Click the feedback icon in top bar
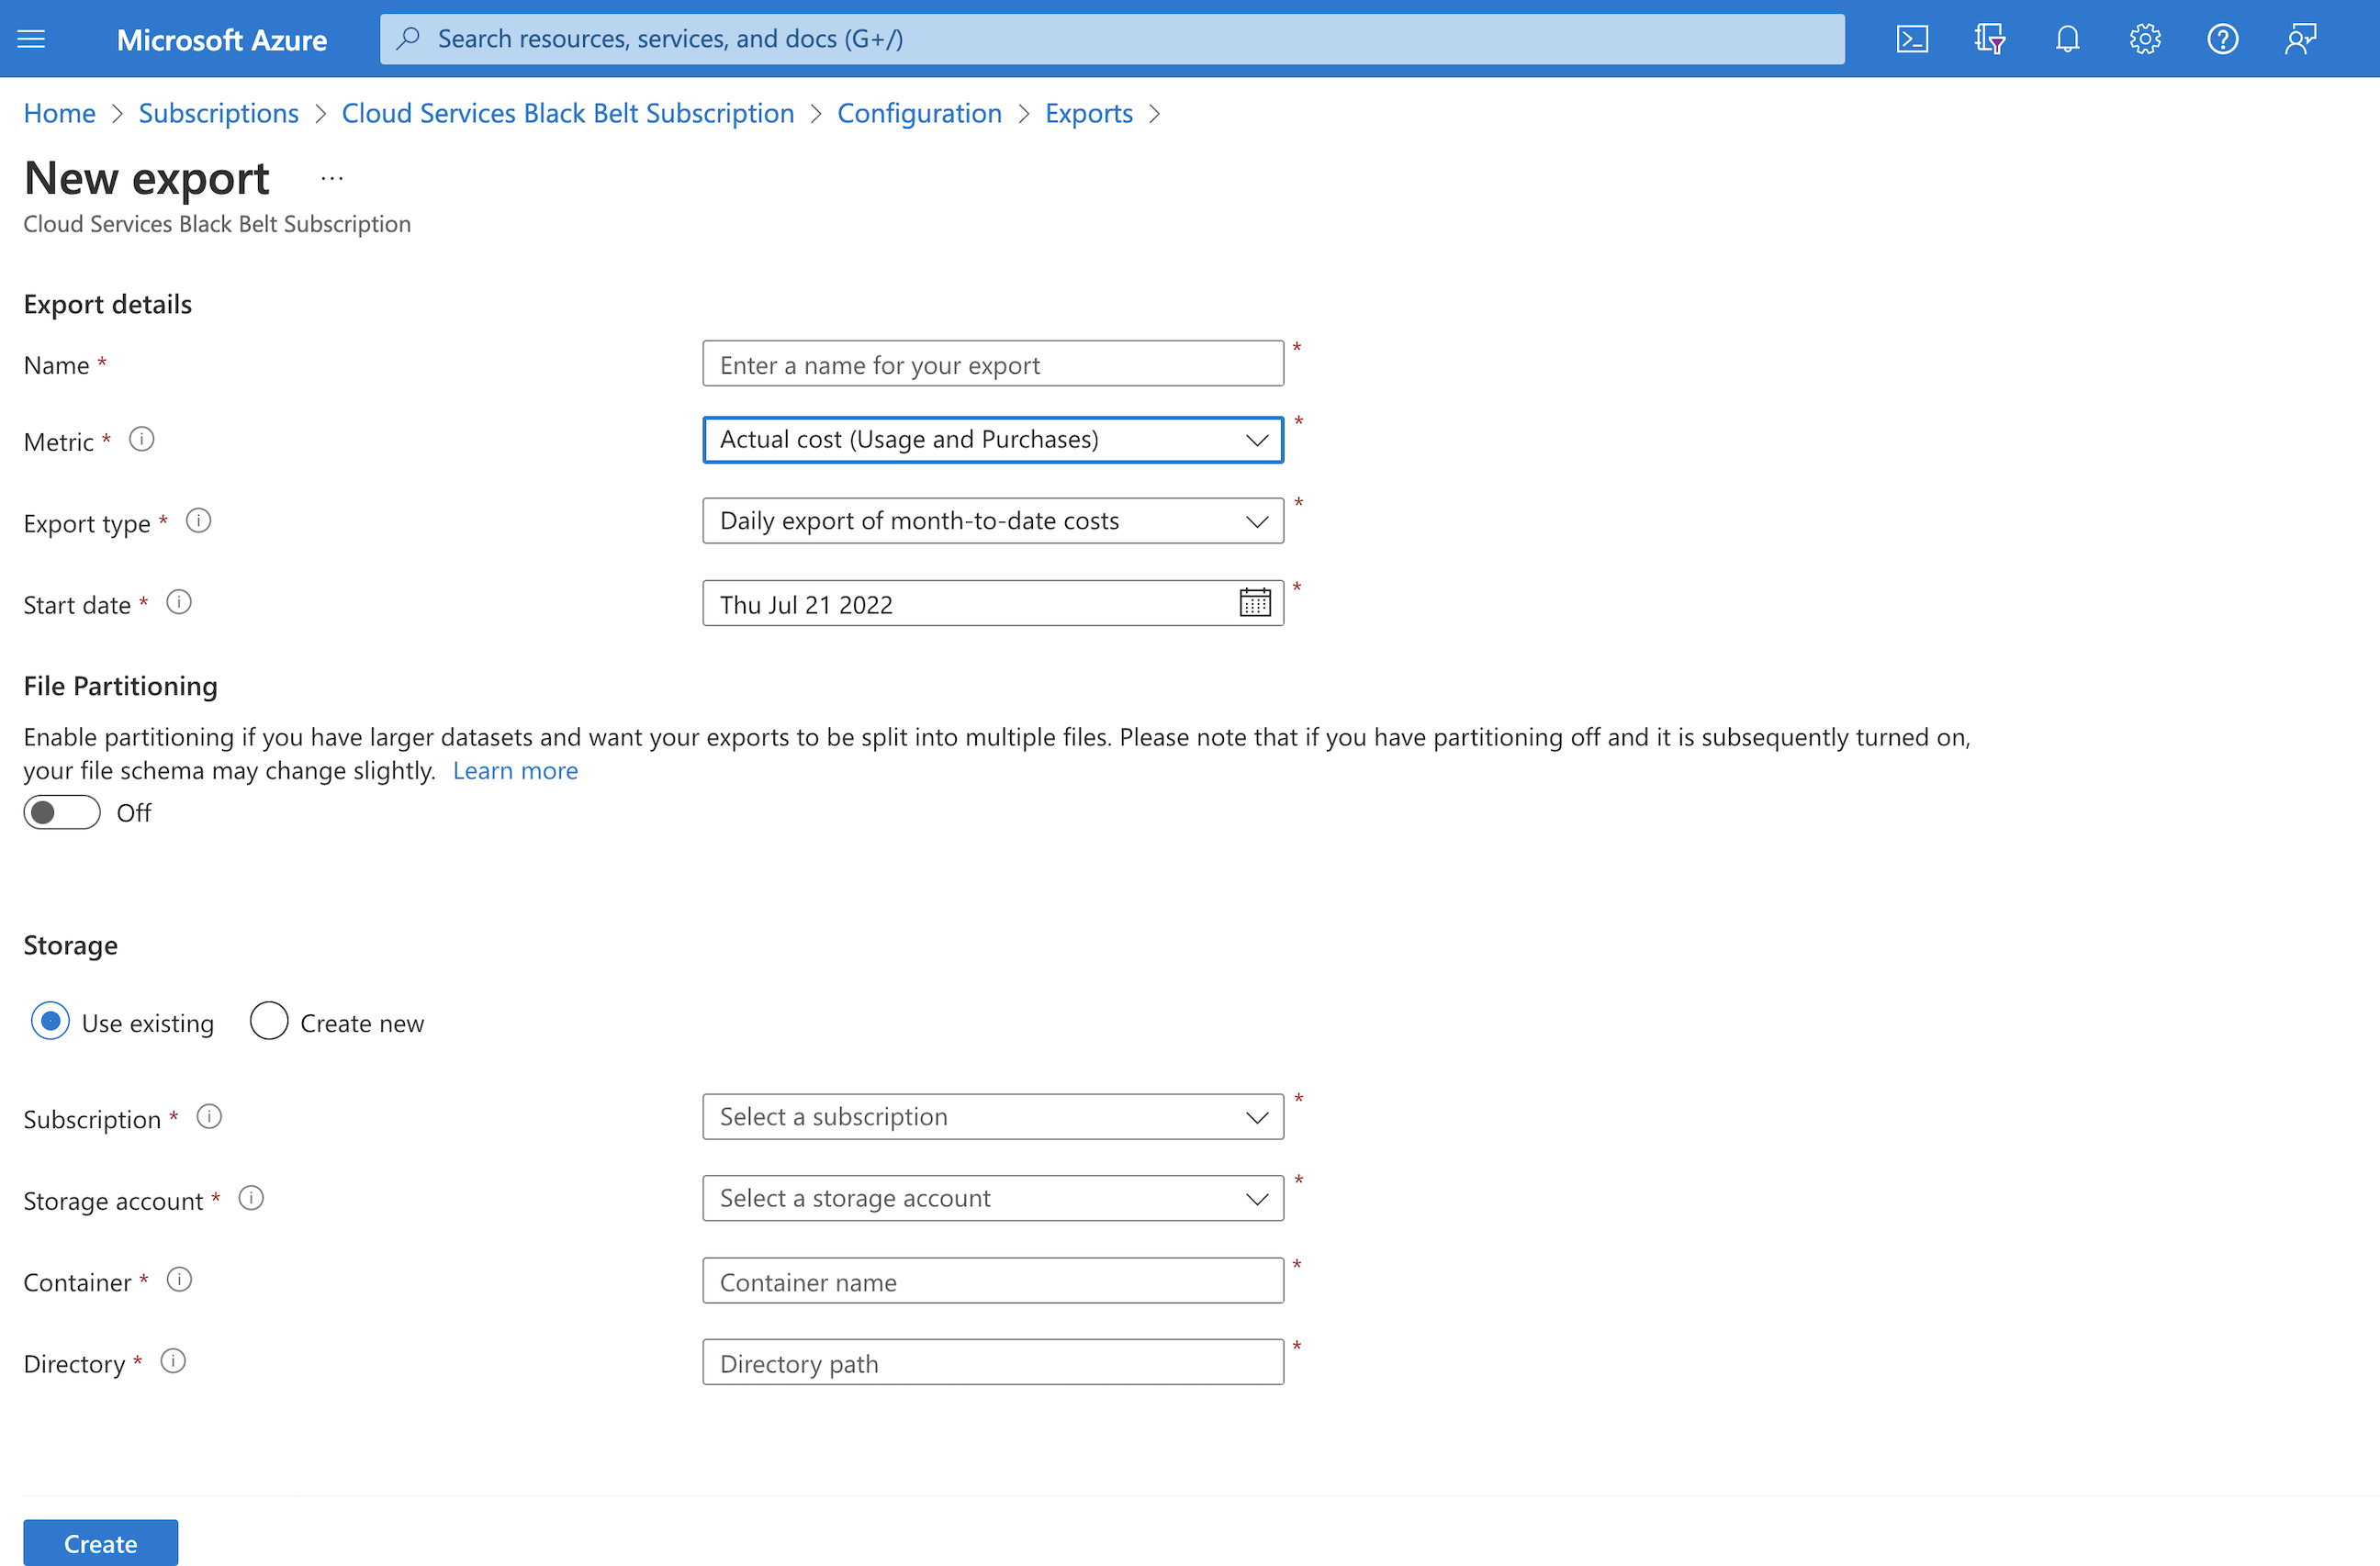The width and height of the screenshot is (2380, 1566). 2300,39
